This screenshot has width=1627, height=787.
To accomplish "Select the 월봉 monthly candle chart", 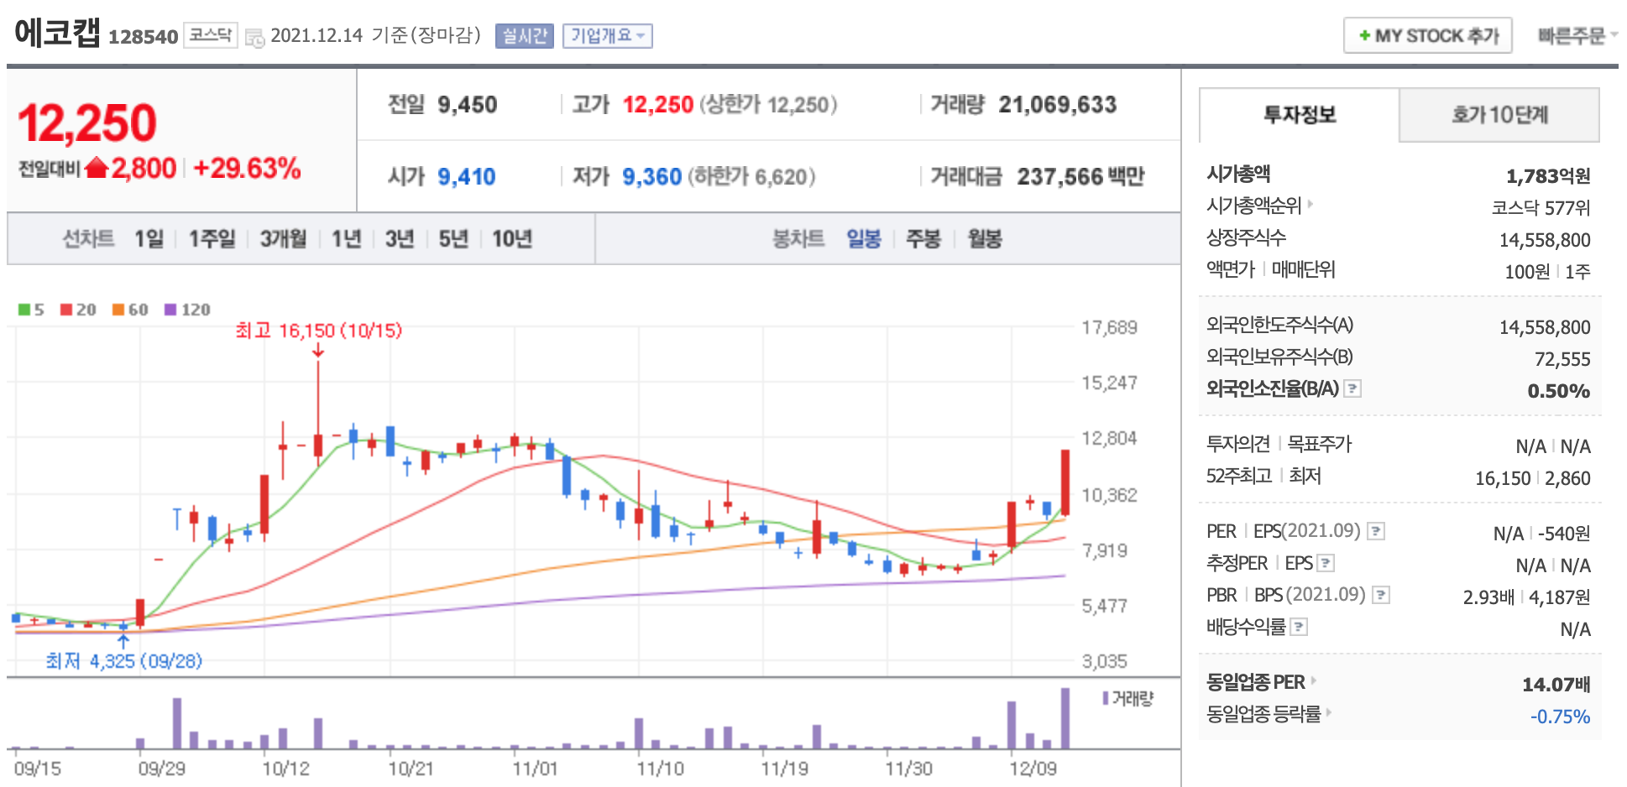I will click(985, 239).
